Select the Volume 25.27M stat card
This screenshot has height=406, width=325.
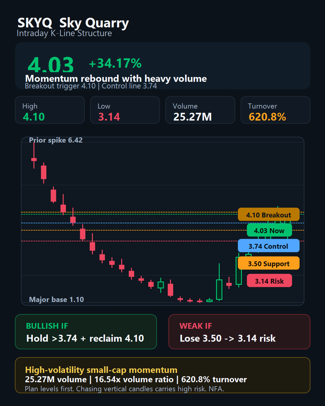(x=200, y=110)
